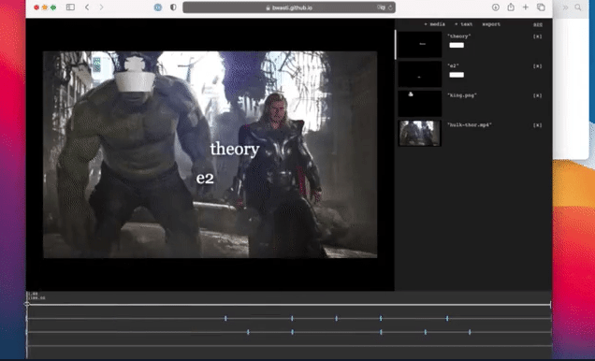Export the video project
The width and height of the screenshot is (595, 361).
click(491, 24)
